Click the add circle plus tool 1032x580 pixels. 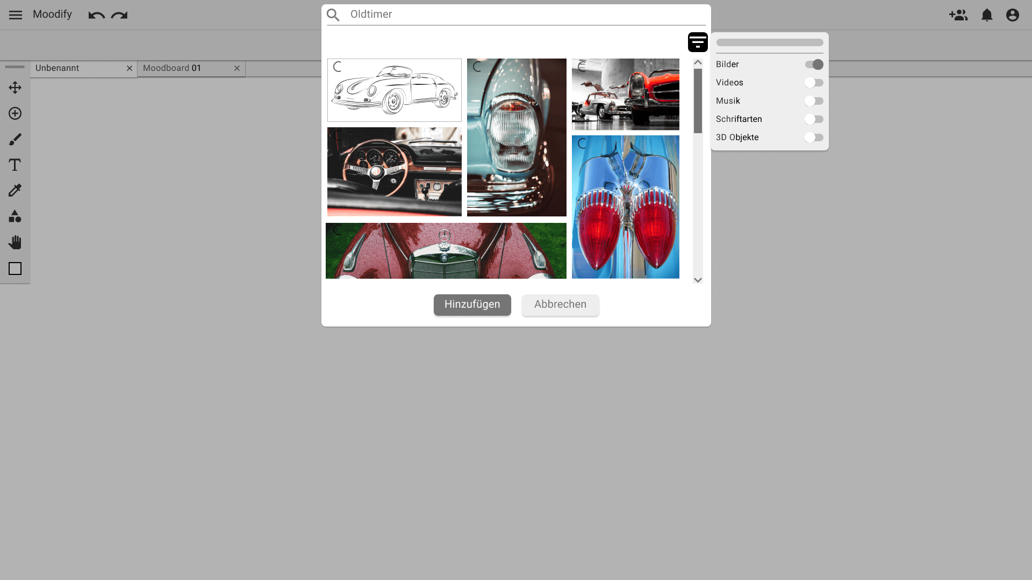(x=15, y=113)
